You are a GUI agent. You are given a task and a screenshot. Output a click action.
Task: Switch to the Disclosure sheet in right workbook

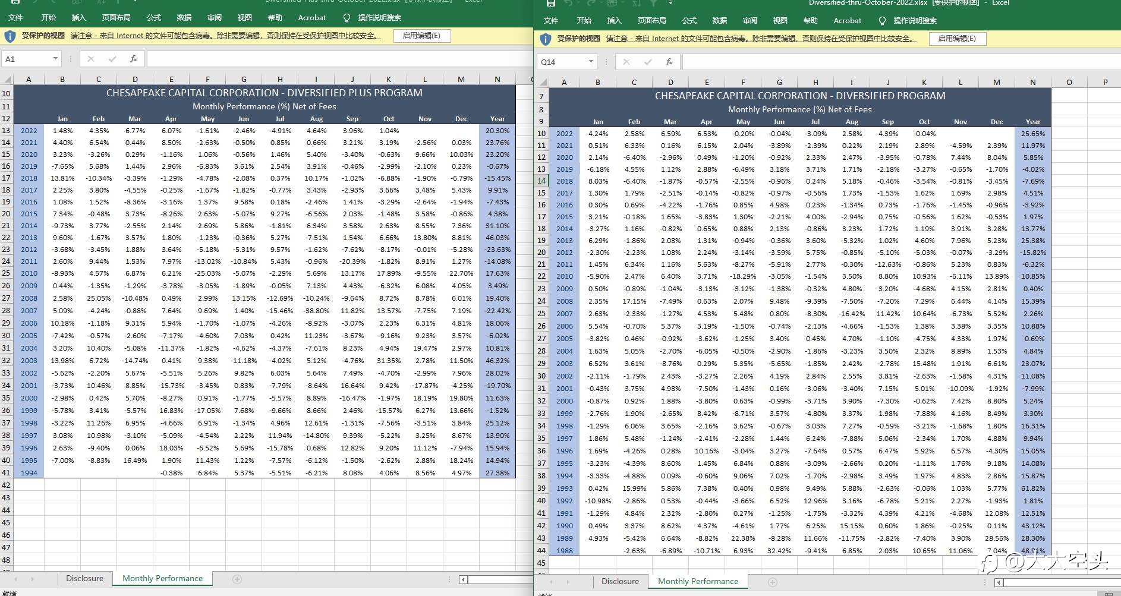coord(620,582)
